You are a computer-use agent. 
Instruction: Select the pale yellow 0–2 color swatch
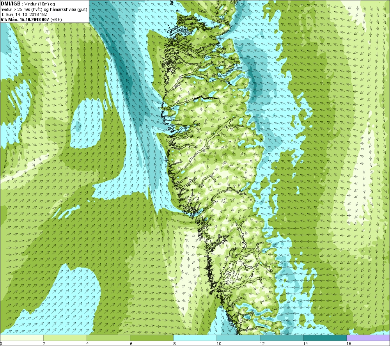[x=21, y=338]
